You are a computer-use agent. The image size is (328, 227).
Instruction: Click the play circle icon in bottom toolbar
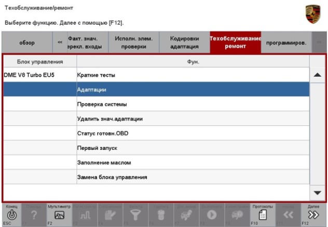211,215
